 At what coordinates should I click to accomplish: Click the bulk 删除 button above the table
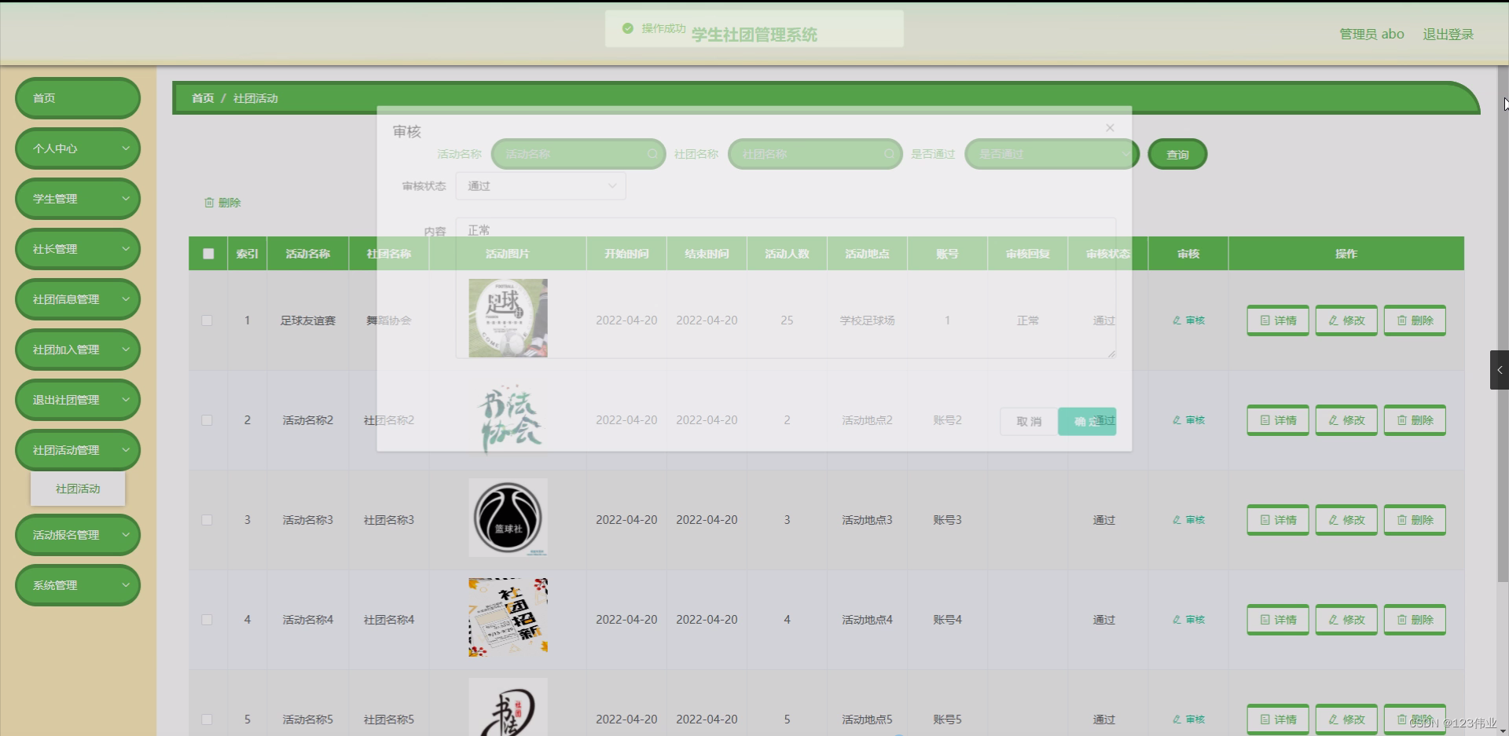[222, 203]
